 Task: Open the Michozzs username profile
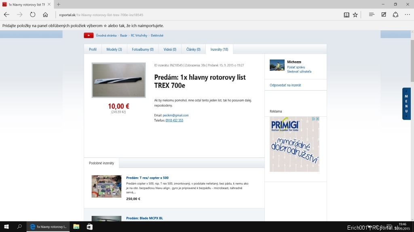[x=294, y=62]
